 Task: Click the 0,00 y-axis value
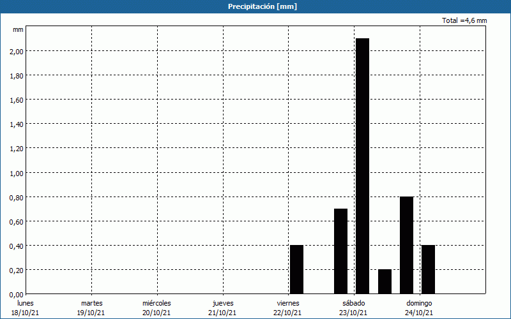(17, 295)
